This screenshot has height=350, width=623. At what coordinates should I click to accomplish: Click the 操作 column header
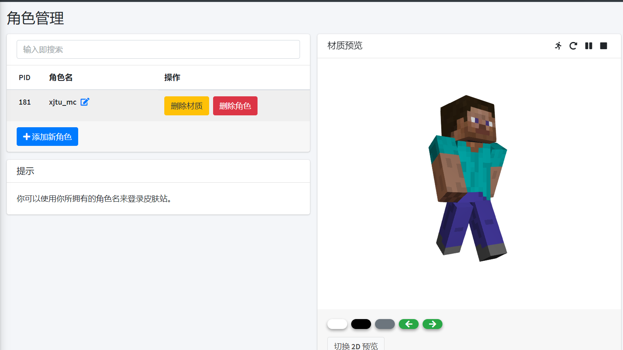[172, 77]
